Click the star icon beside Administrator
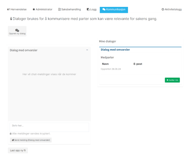Screen dimensions: 188x160 pyautogui.click(x=34, y=10)
